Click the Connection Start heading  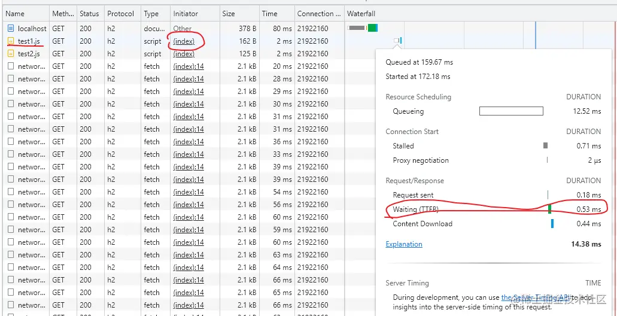pos(412,132)
